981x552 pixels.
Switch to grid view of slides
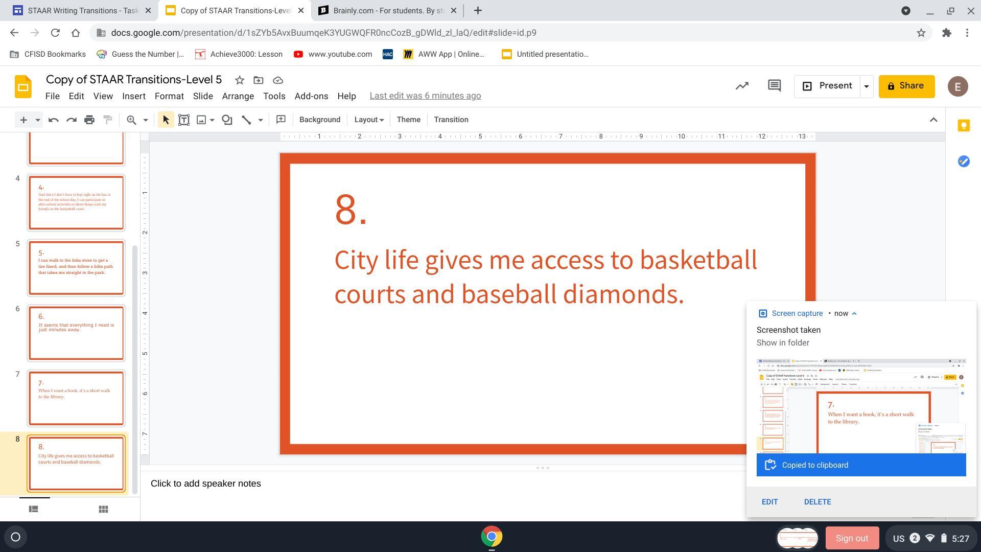(x=103, y=509)
